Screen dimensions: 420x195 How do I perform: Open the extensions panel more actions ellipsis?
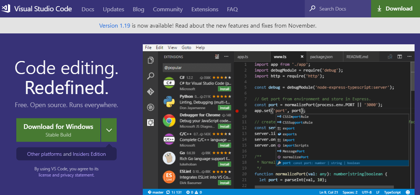226,57
